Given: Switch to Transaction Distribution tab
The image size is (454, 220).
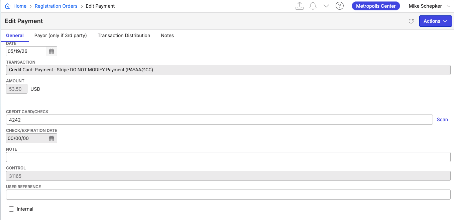Looking at the screenshot, I should pos(124,35).
